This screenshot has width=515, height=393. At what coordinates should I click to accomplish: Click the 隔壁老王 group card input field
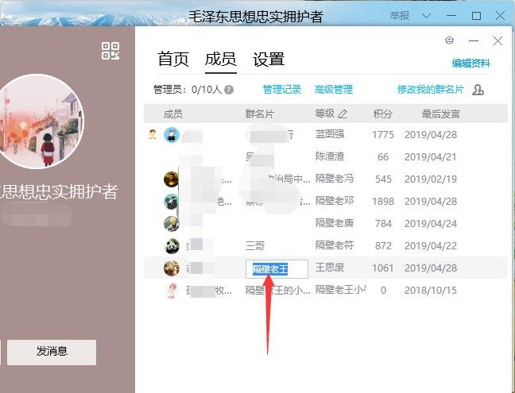[277, 269]
